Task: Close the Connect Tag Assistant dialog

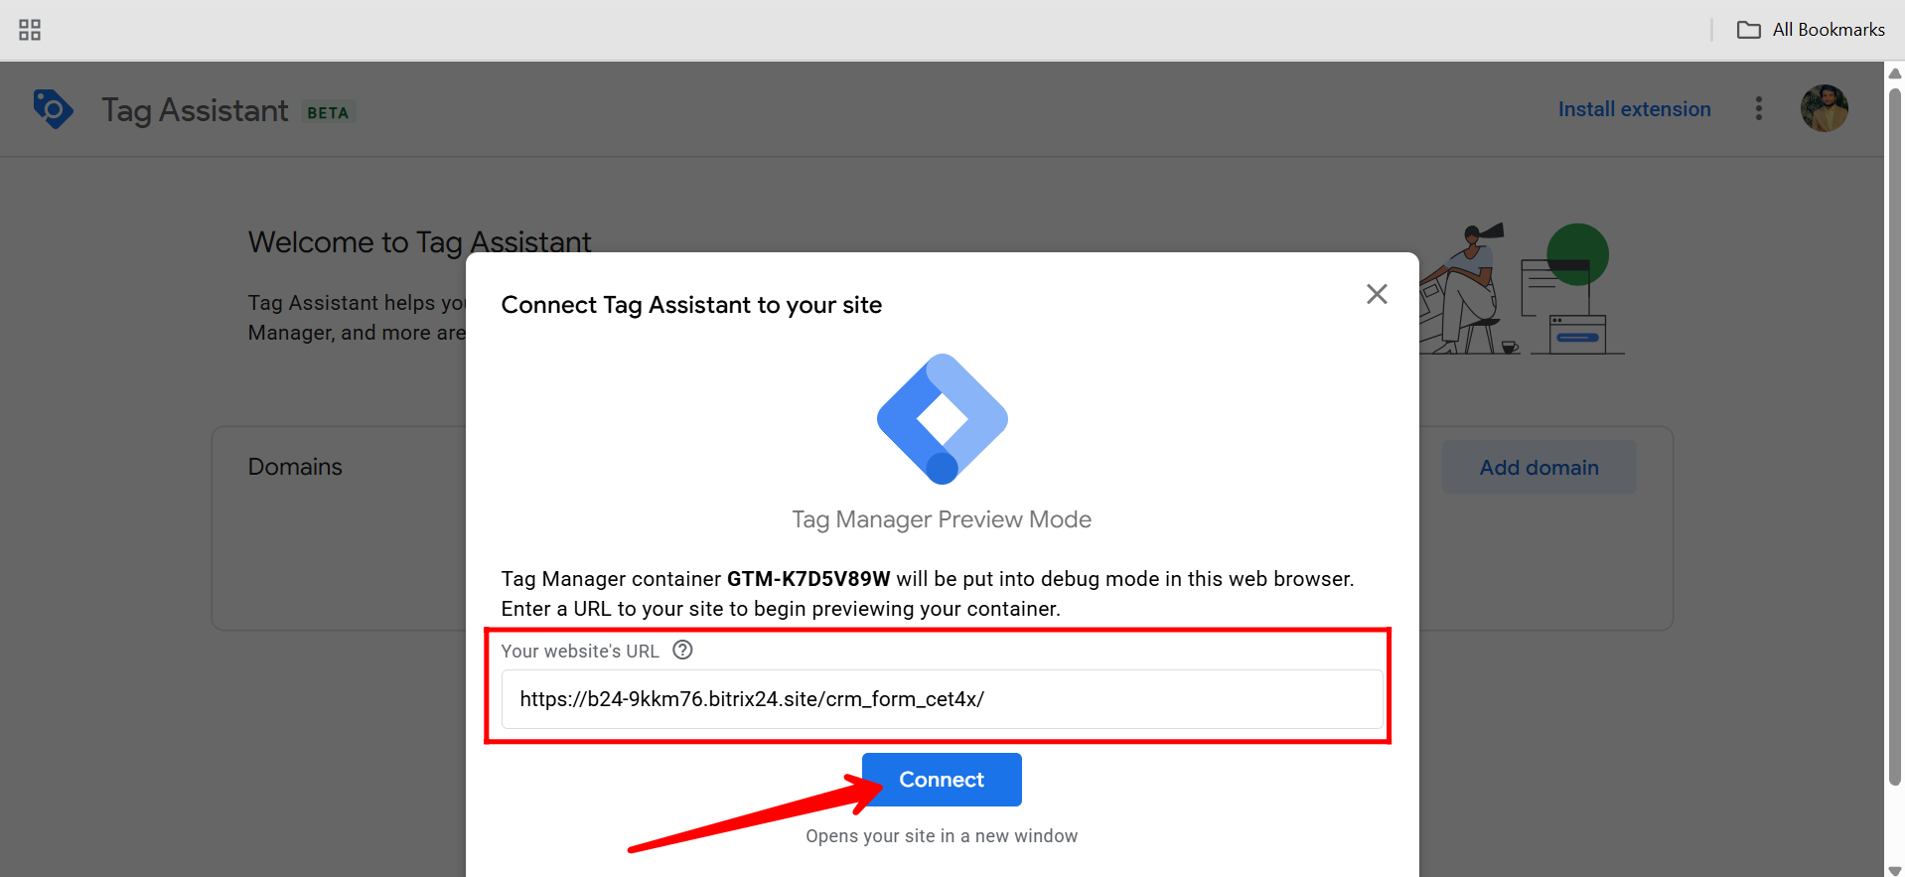Action: tap(1377, 294)
